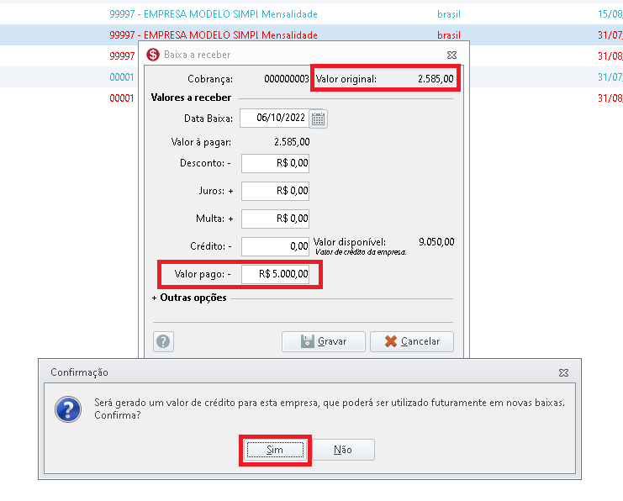The width and height of the screenshot is (623, 501).
Task: Confirm with the Sim button
Action: point(275,450)
